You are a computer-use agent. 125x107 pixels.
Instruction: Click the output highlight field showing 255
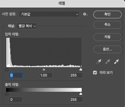[76, 100]
